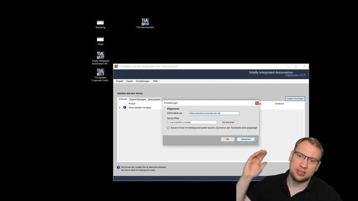This screenshot has width=358, height=201.
Task: Select the second white file icon on desktop
Action: pos(100,41)
